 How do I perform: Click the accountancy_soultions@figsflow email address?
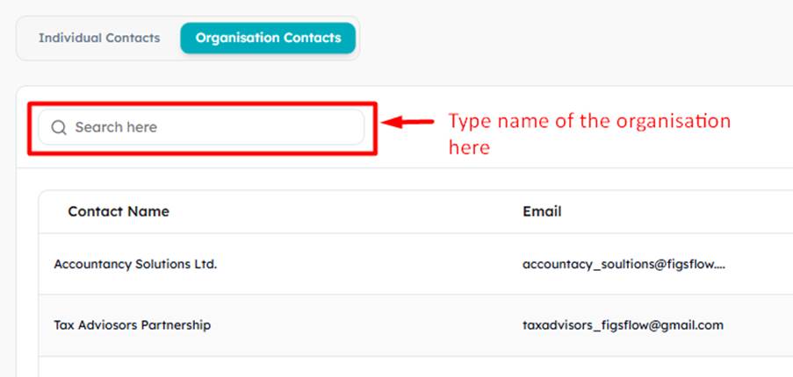click(x=624, y=265)
